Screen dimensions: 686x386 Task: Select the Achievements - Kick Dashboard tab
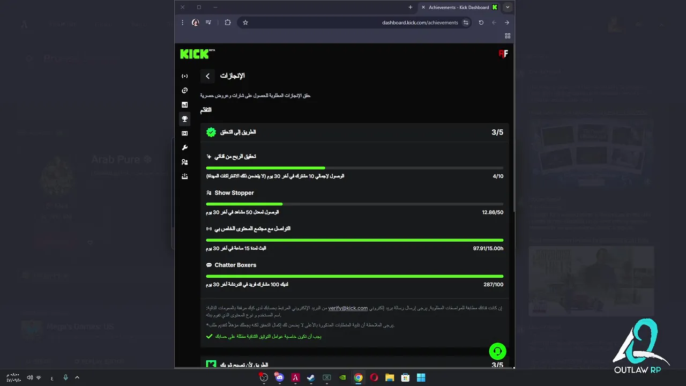point(459,8)
